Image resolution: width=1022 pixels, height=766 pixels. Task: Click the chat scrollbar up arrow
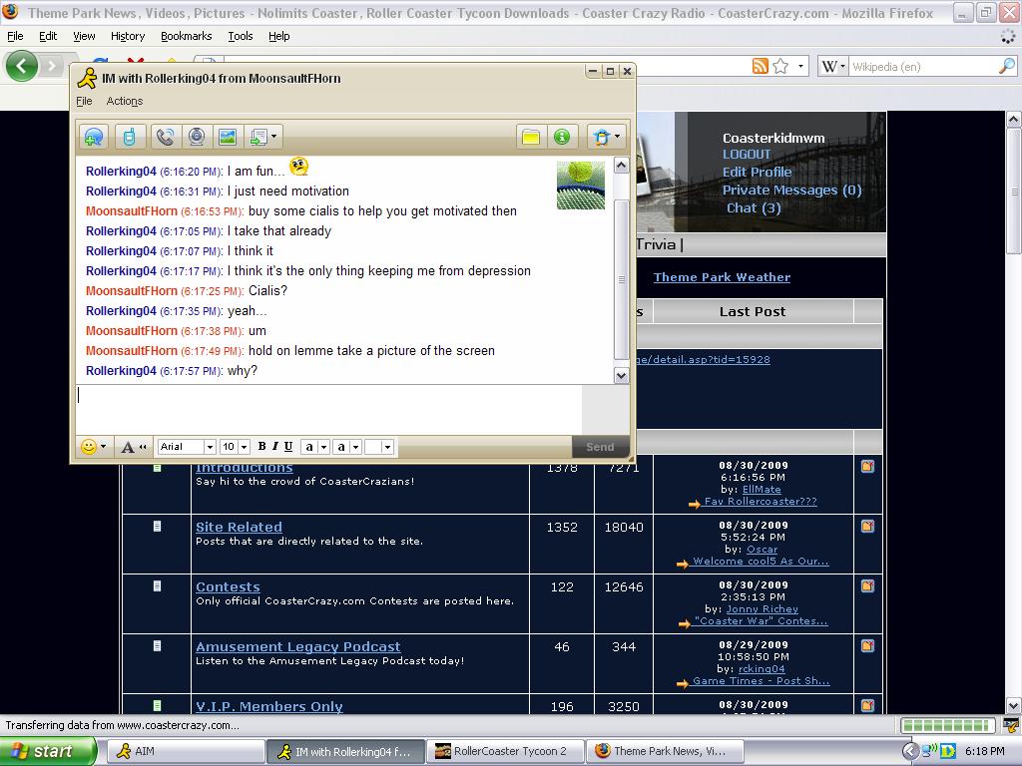621,166
